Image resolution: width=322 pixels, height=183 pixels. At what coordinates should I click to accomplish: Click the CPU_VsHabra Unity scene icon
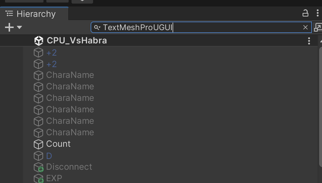click(x=38, y=41)
